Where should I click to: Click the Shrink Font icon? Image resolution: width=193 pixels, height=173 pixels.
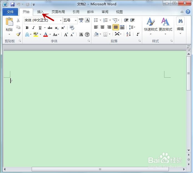(x=72, y=35)
